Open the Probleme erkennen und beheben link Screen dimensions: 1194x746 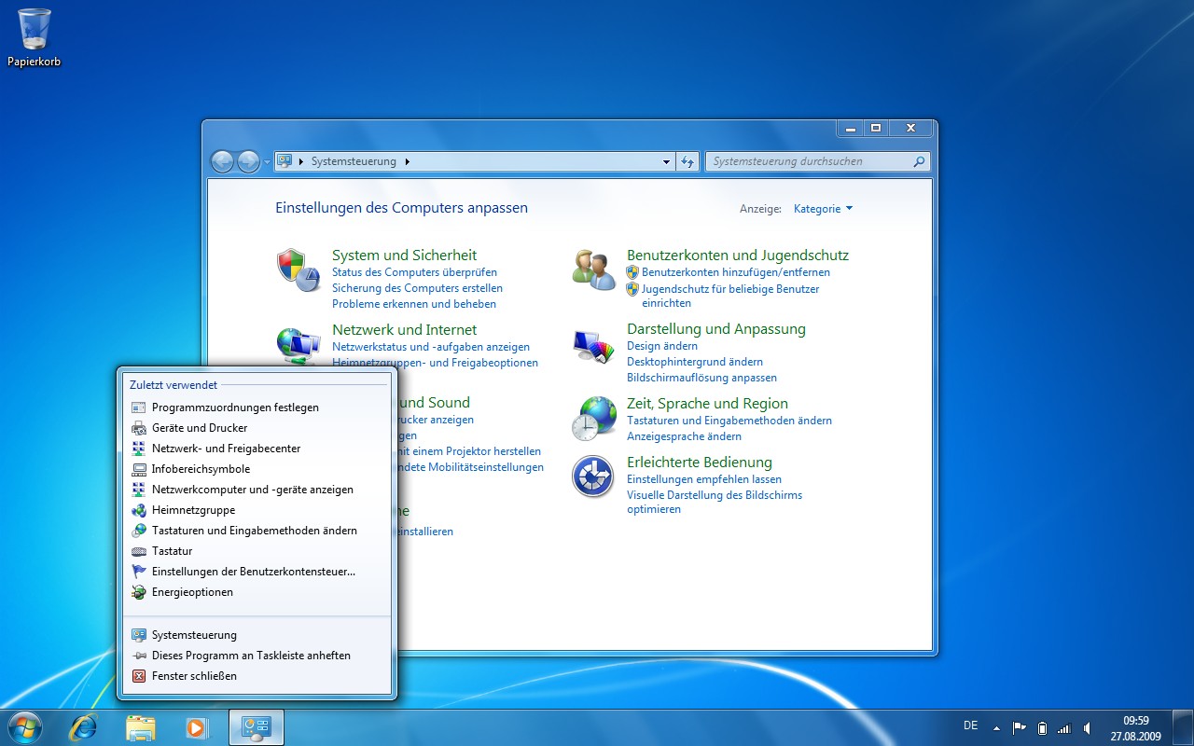point(415,304)
